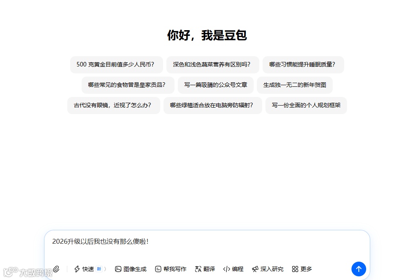Click 写一篇吸睛的公众号文章 suggestion
The width and height of the screenshot is (400, 280).
pos(216,85)
